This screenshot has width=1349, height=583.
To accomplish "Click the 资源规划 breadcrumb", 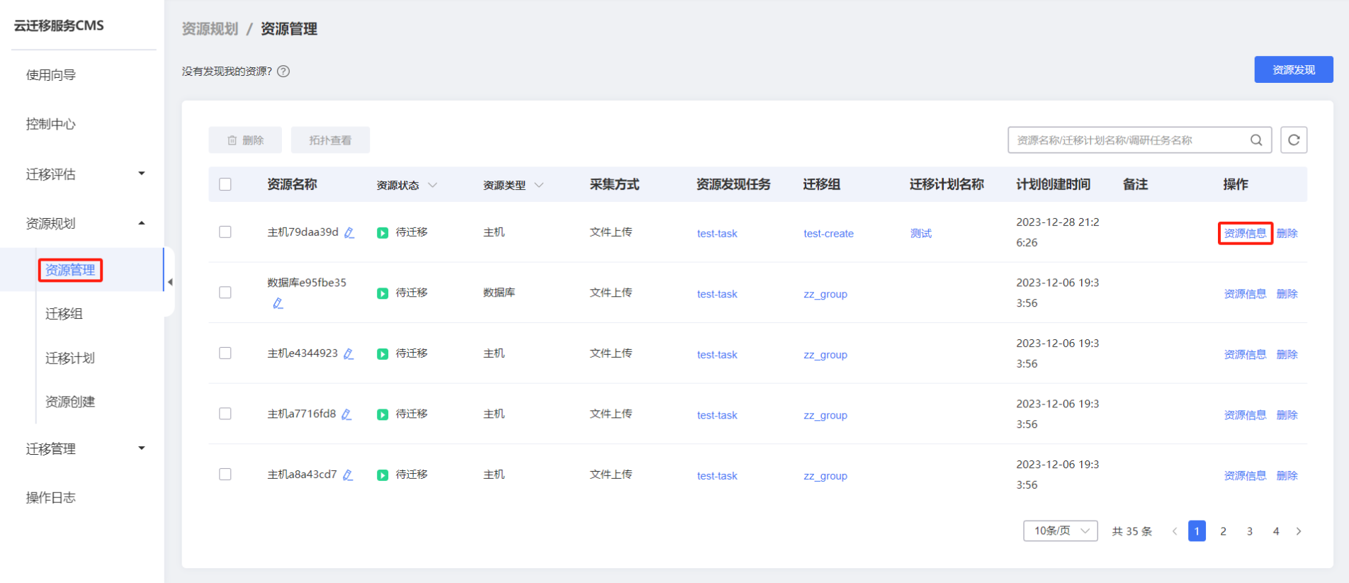I will click(210, 29).
